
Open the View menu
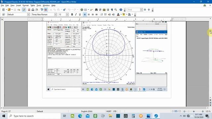point(13,5)
